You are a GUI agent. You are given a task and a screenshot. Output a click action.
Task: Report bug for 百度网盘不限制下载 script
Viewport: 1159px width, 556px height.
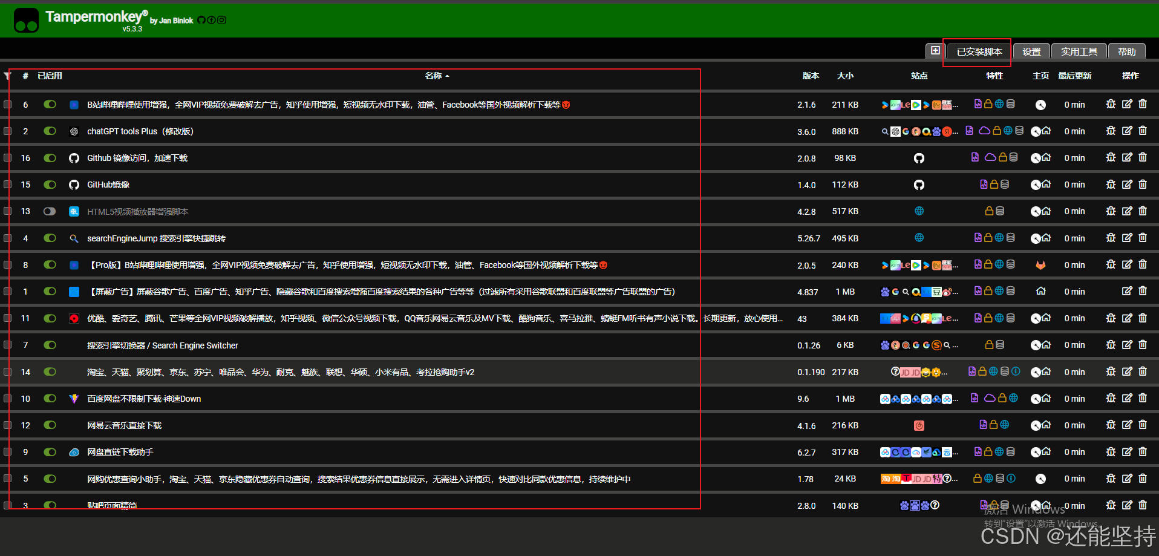pos(1111,398)
